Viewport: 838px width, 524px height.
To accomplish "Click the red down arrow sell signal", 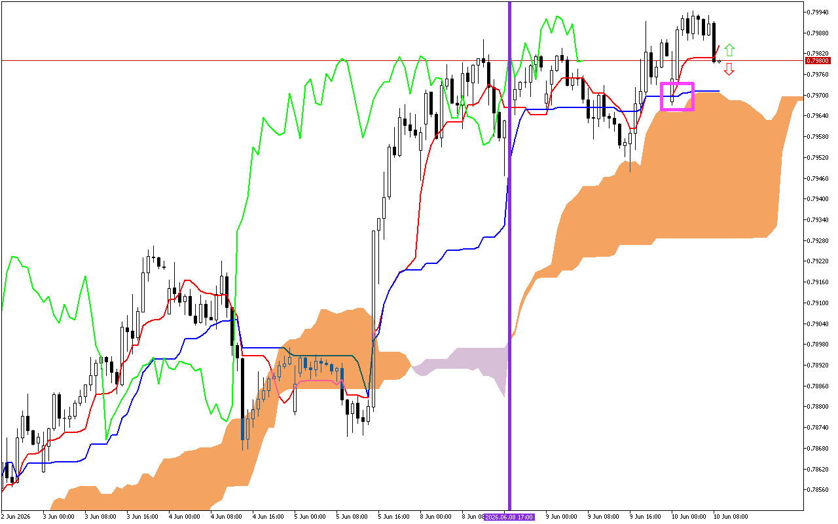I will [729, 69].
